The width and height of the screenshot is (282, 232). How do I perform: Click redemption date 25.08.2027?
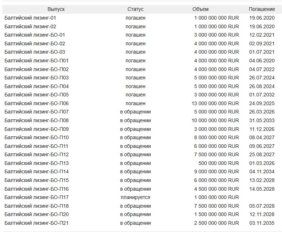click(262, 154)
